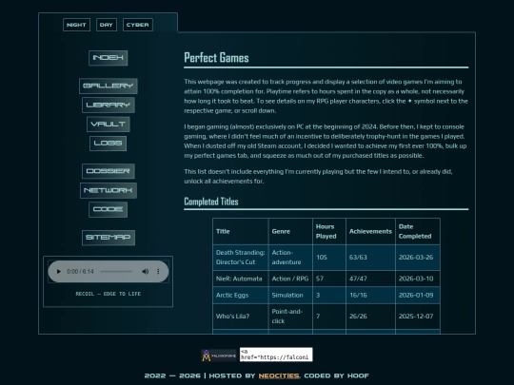Follow the Neocities hosting link
The height and width of the screenshot is (385, 514).
(x=279, y=375)
